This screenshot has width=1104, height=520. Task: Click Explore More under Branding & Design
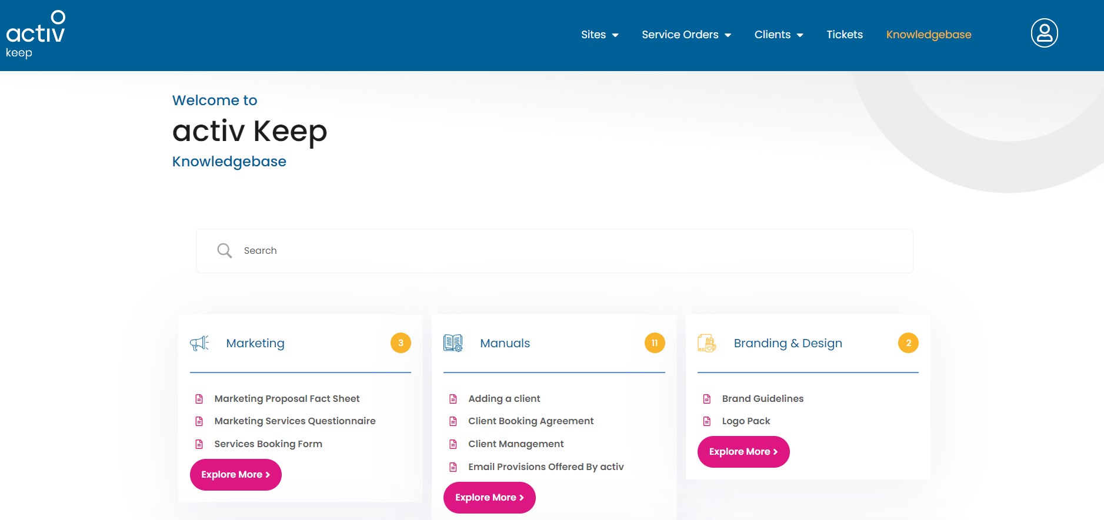pyautogui.click(x=743, y=452)
